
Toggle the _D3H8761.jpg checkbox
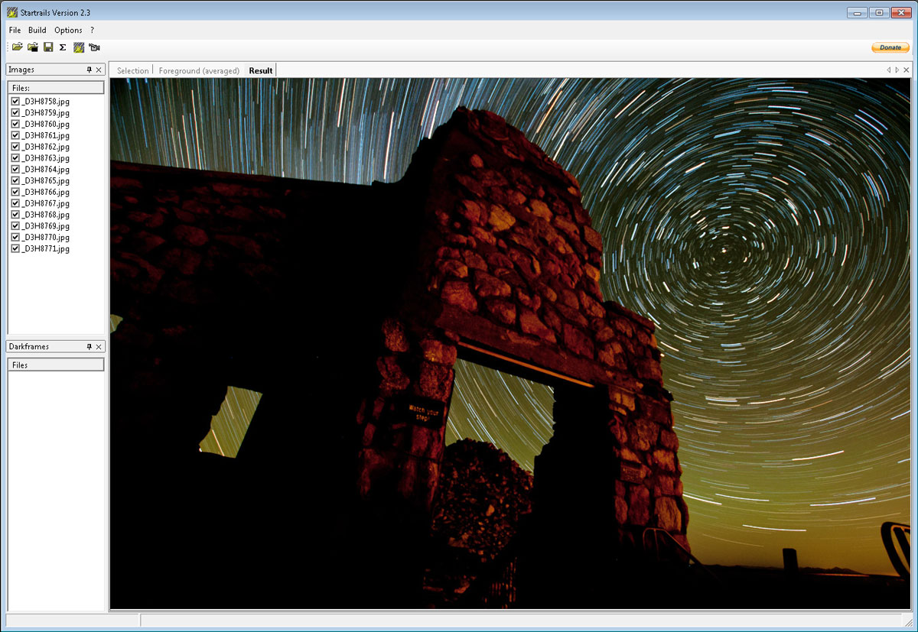(15, 135)
